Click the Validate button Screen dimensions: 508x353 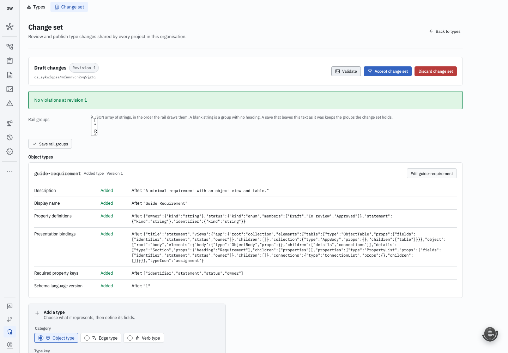click(346, 71)
